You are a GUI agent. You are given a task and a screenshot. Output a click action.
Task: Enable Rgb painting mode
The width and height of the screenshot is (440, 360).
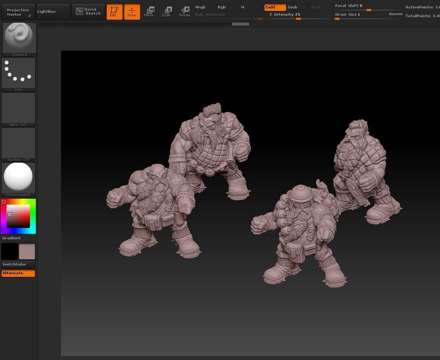click(x=227, y=7)
